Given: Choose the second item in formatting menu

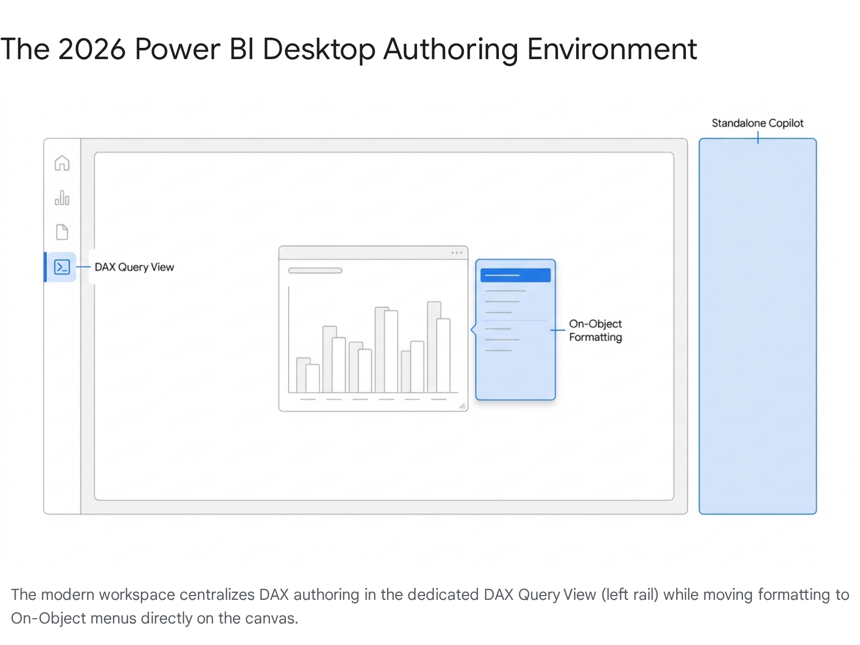Looking at the screenshot, I should [x=505, y=291].
